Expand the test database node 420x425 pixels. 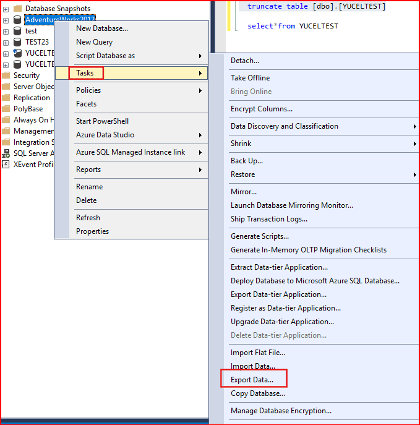(x=6, y=31)
